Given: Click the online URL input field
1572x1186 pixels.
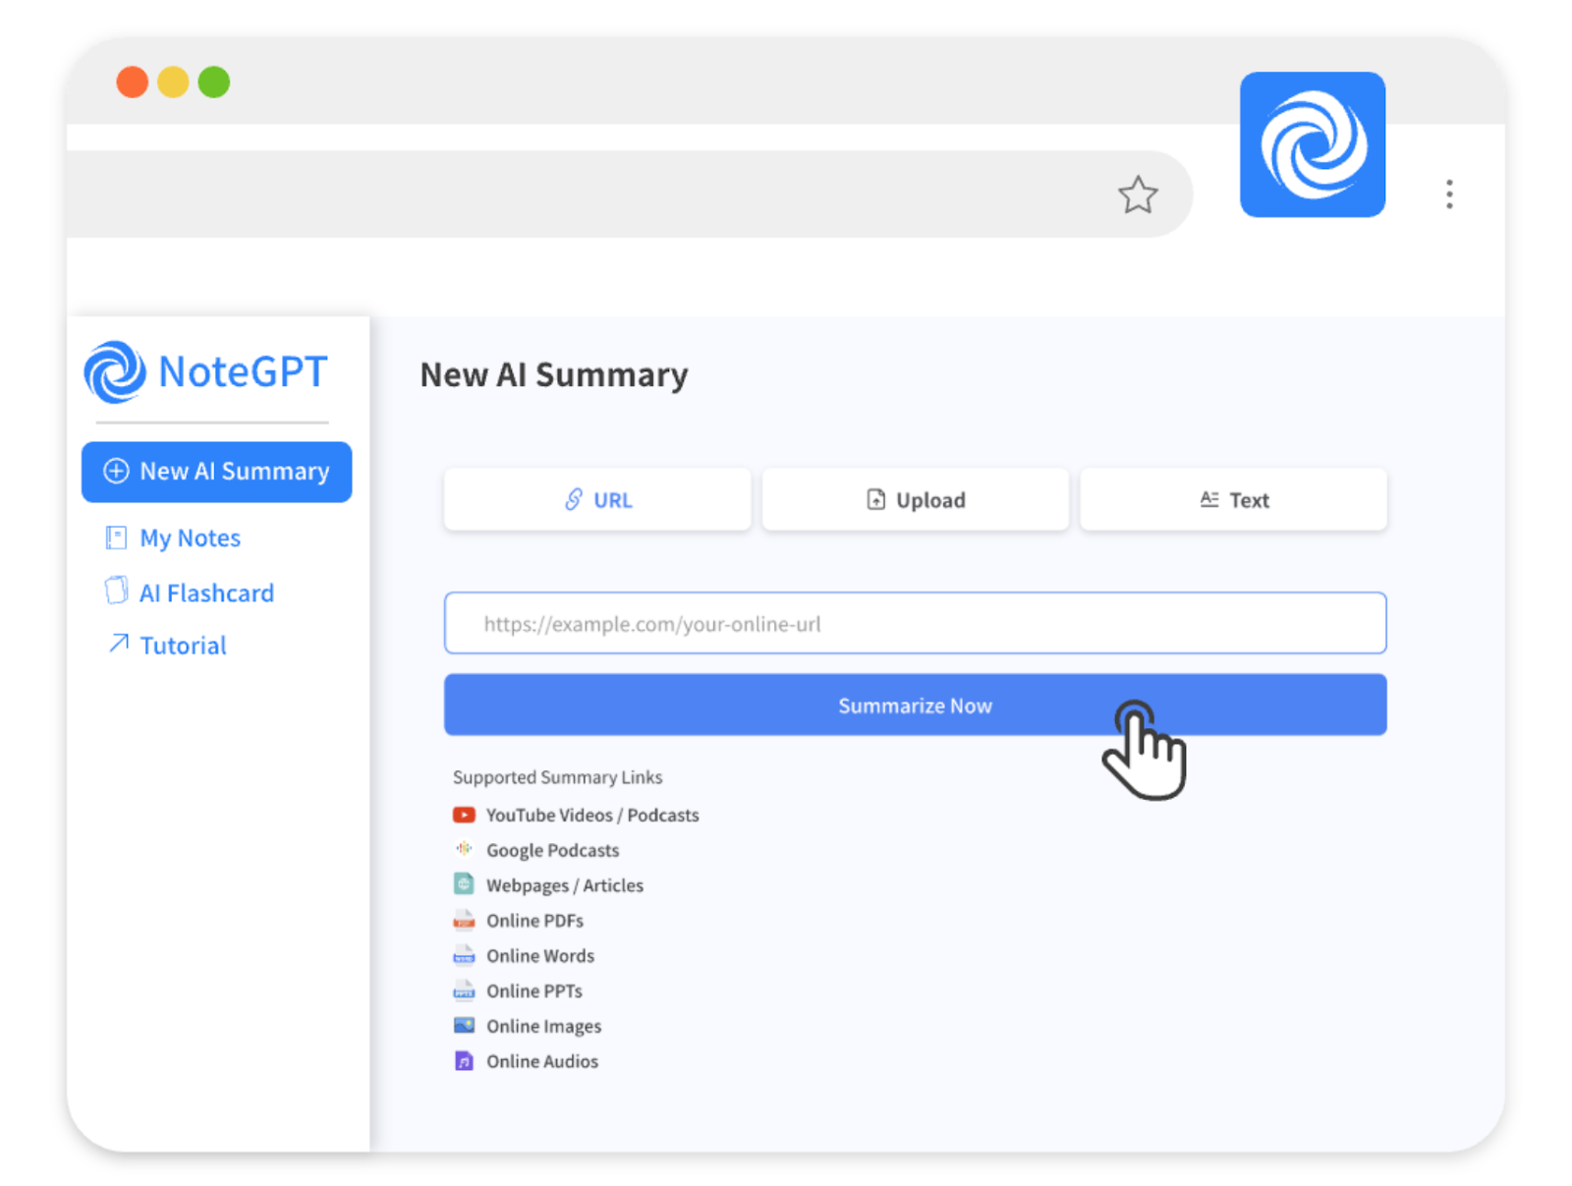Looking at the screenshot, I should point(915,623).
